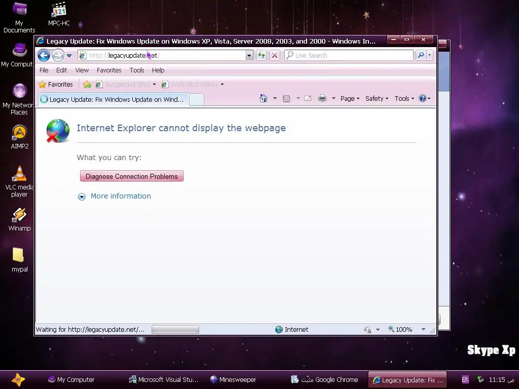Click the More information link text

pos(121,196)
